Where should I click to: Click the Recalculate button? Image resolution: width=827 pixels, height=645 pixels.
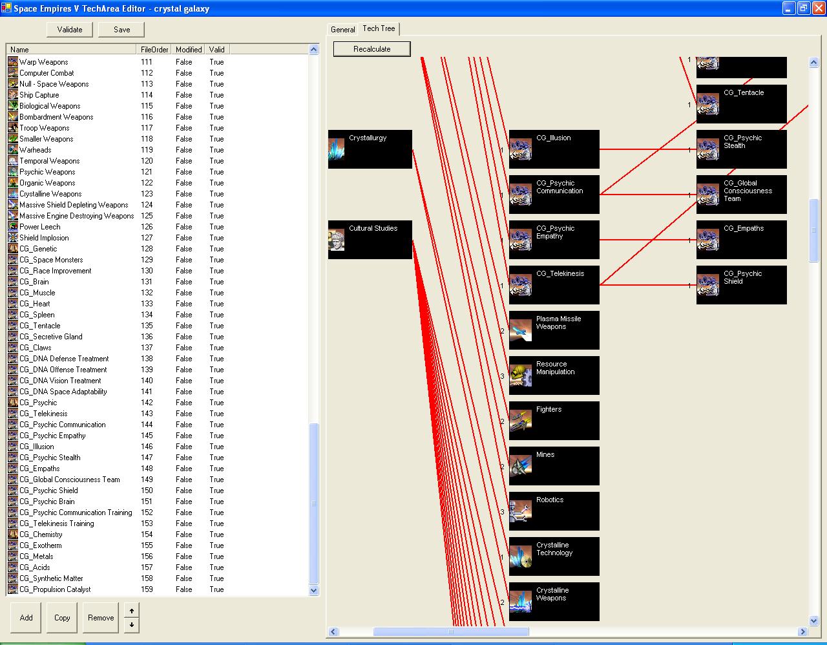pos(372,49)
